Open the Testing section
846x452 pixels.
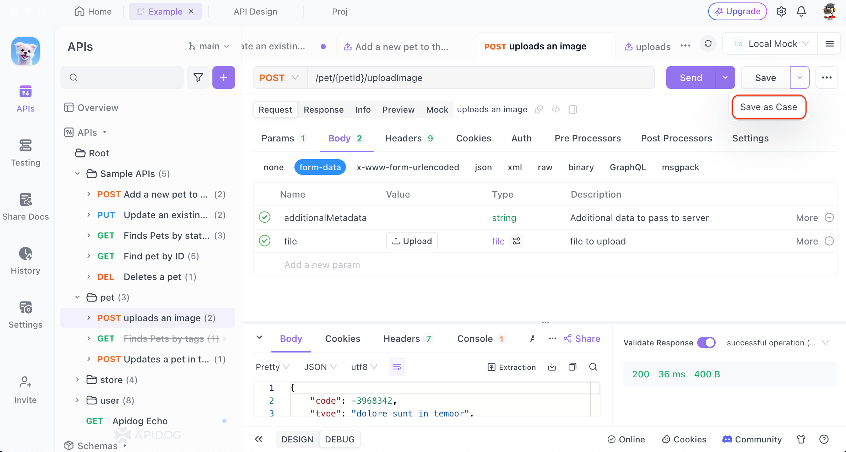pos(26,153)
